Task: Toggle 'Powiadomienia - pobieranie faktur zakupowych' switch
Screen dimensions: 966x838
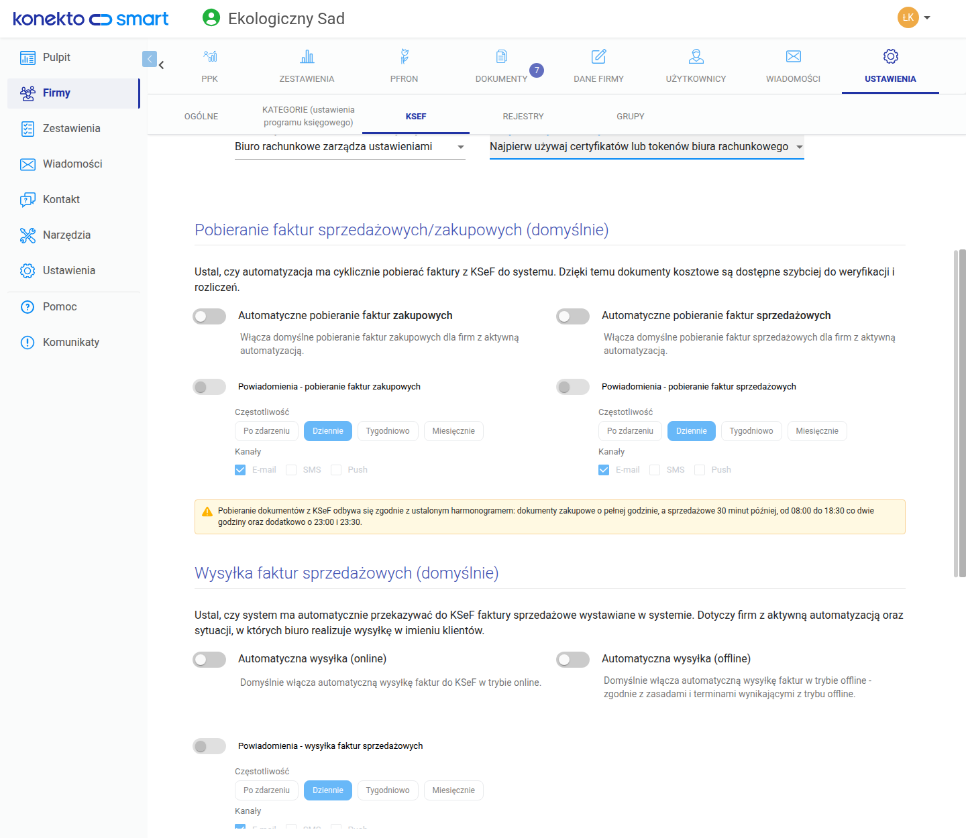Action: tap(209, 387)
